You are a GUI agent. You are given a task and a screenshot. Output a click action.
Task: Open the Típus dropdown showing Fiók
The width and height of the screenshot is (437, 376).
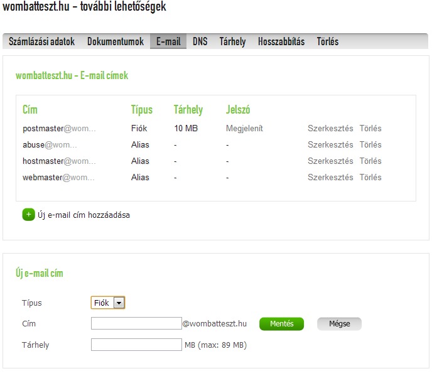pyautogui.click(x=108, y=303)
